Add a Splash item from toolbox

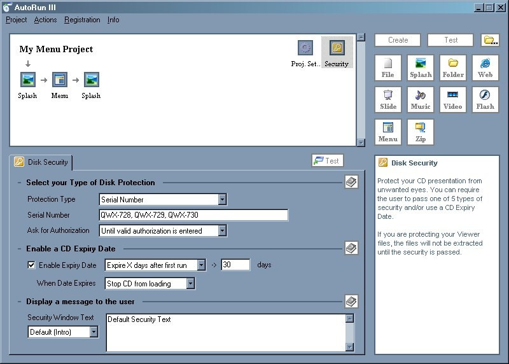coord(421,67)
